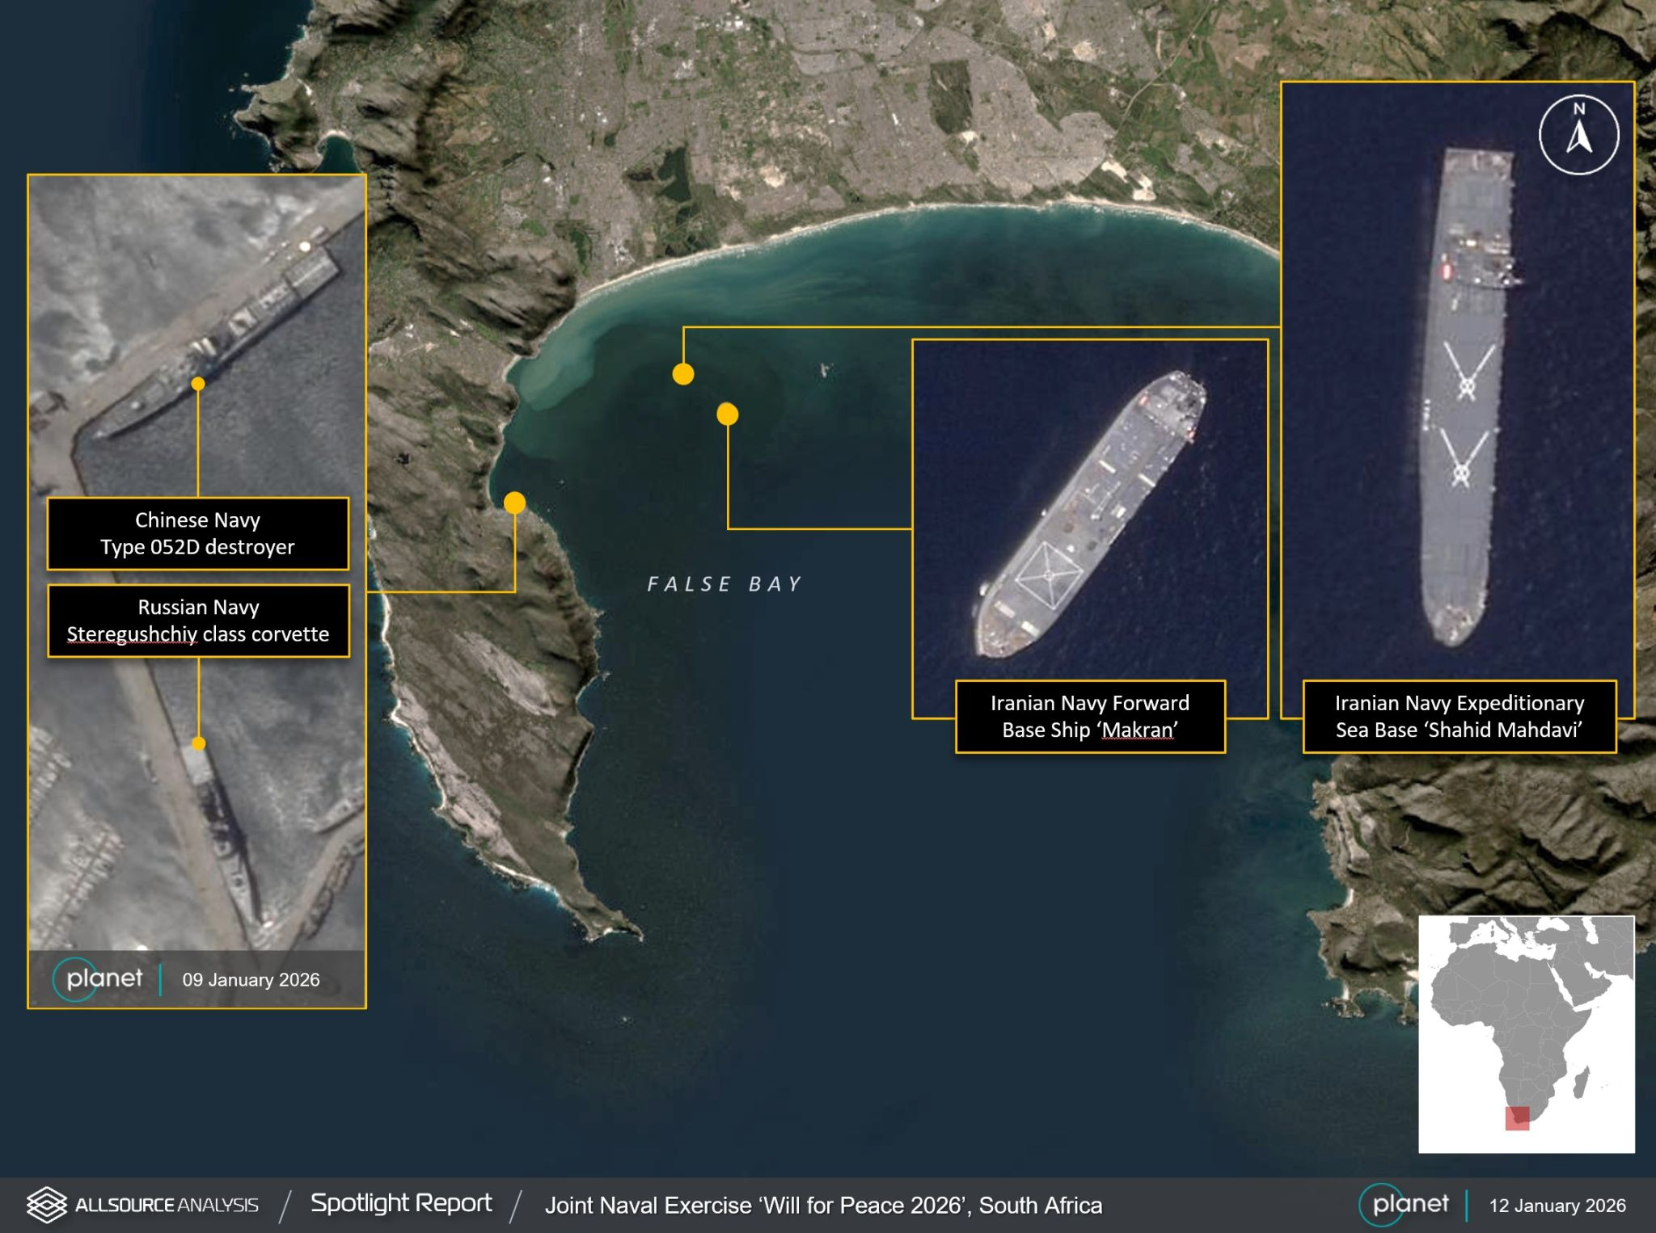This screenshot has height=1233, width=1656.
Task: Click the yellow marker on the western shoreline
Action: coord(514,503)
